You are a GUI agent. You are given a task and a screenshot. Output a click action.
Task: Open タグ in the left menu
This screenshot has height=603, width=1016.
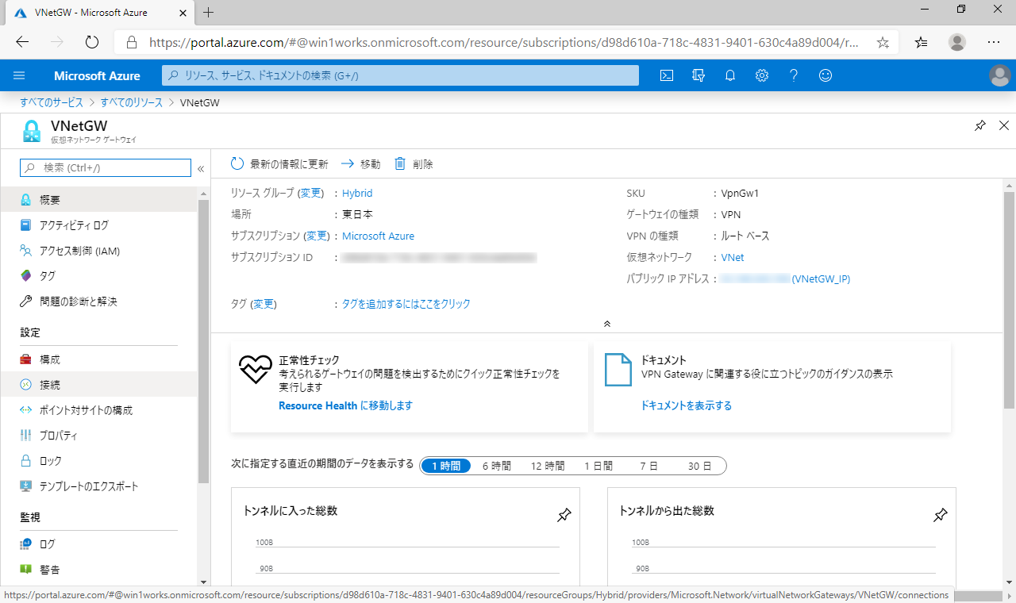click(x=98, y=276)
